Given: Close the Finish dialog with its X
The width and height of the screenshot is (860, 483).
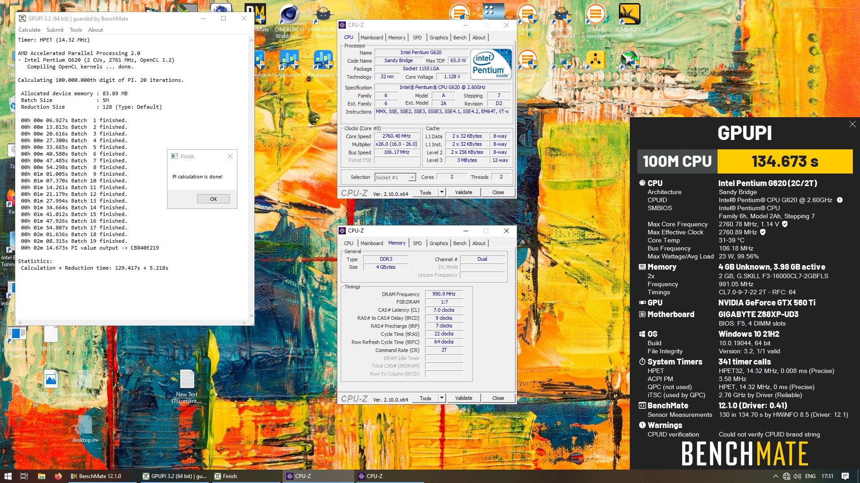Looking at the screenshot, I should click(230, 156).
